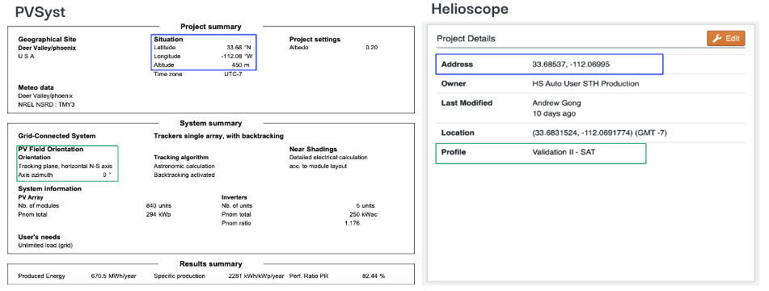769x291 pixels.
Task: Click the "Project settings" heading
Action: click(x=315, y=39)
